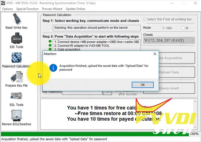The image size is (201, 142).
Task: Toggle 'Stop acquisition after success' checkbox
Action: (x=139, y=92)
